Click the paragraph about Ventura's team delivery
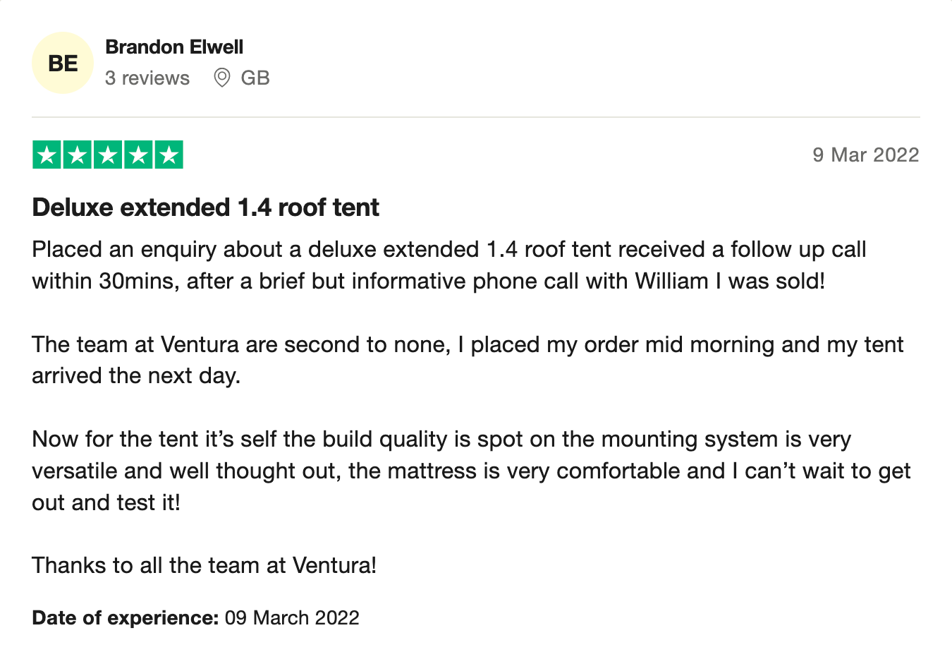The image size is (952, 652). pos(467,360)
